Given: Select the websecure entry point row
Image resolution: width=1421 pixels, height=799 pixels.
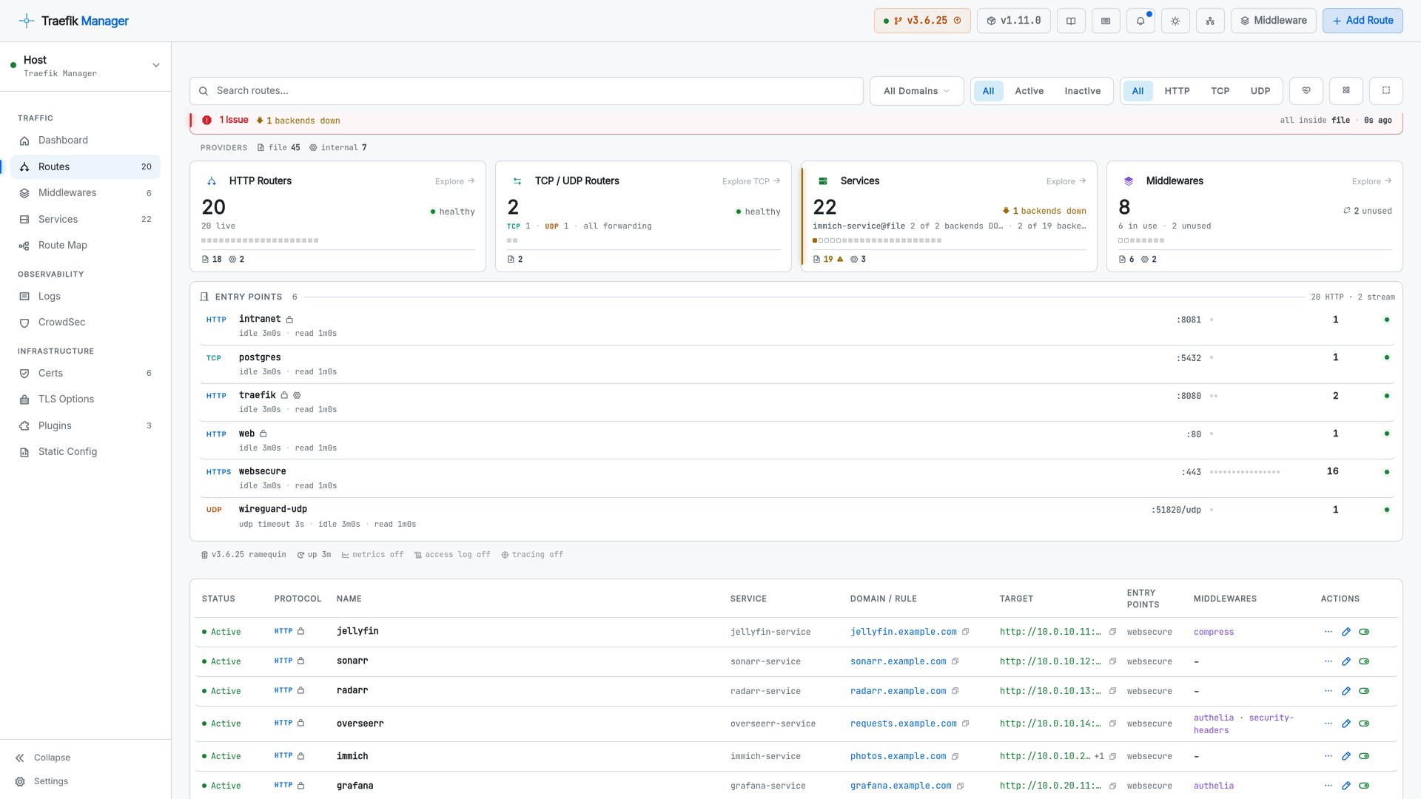Looking at the screenshot, I should coord(796,478).
